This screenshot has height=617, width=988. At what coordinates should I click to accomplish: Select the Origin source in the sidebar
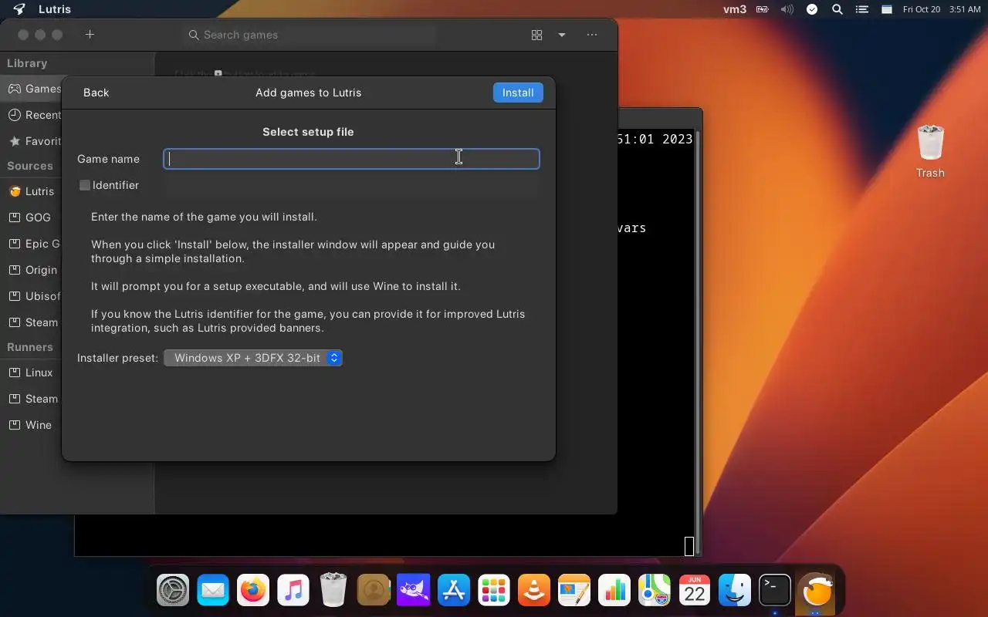point(32,270)
